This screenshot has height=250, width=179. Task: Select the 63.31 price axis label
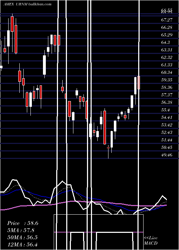(x=167, y=50)
